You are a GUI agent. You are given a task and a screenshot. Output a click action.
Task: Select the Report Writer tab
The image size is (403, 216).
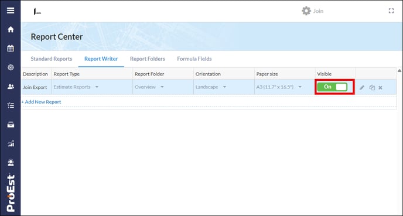pyautogui.click(x=101, y=59)
